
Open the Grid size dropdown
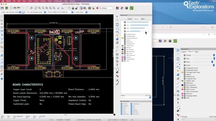click(72, 12)
